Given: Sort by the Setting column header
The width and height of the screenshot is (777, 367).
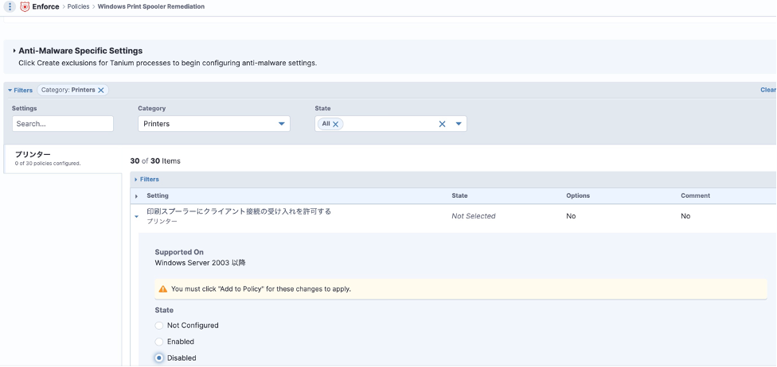Looking at the screenshot, I should tap(158, 196).
